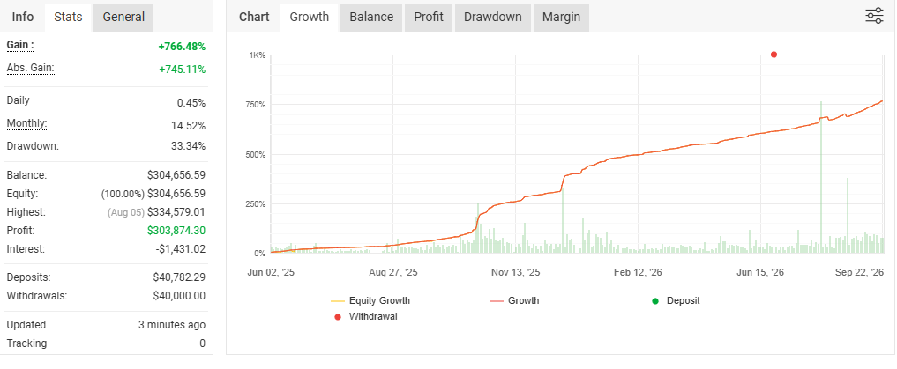Click the 14.52% monthly value
The width and height of the screenshot is (897, 369).
point(189,126)
